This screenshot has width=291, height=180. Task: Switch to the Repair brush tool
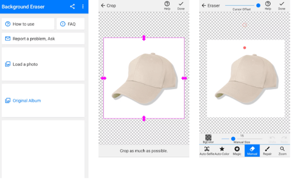coord(267,151)
